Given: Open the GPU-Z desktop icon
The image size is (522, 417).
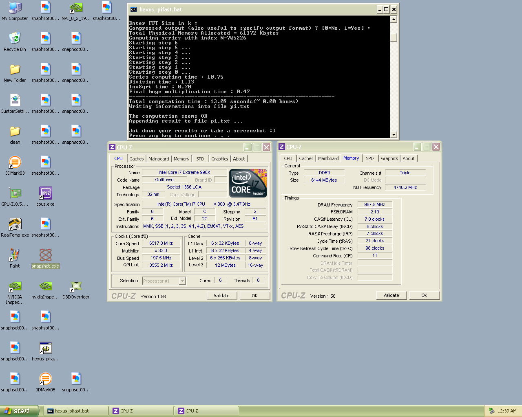Looking at the screenshot, I should (x=15, y=193).
